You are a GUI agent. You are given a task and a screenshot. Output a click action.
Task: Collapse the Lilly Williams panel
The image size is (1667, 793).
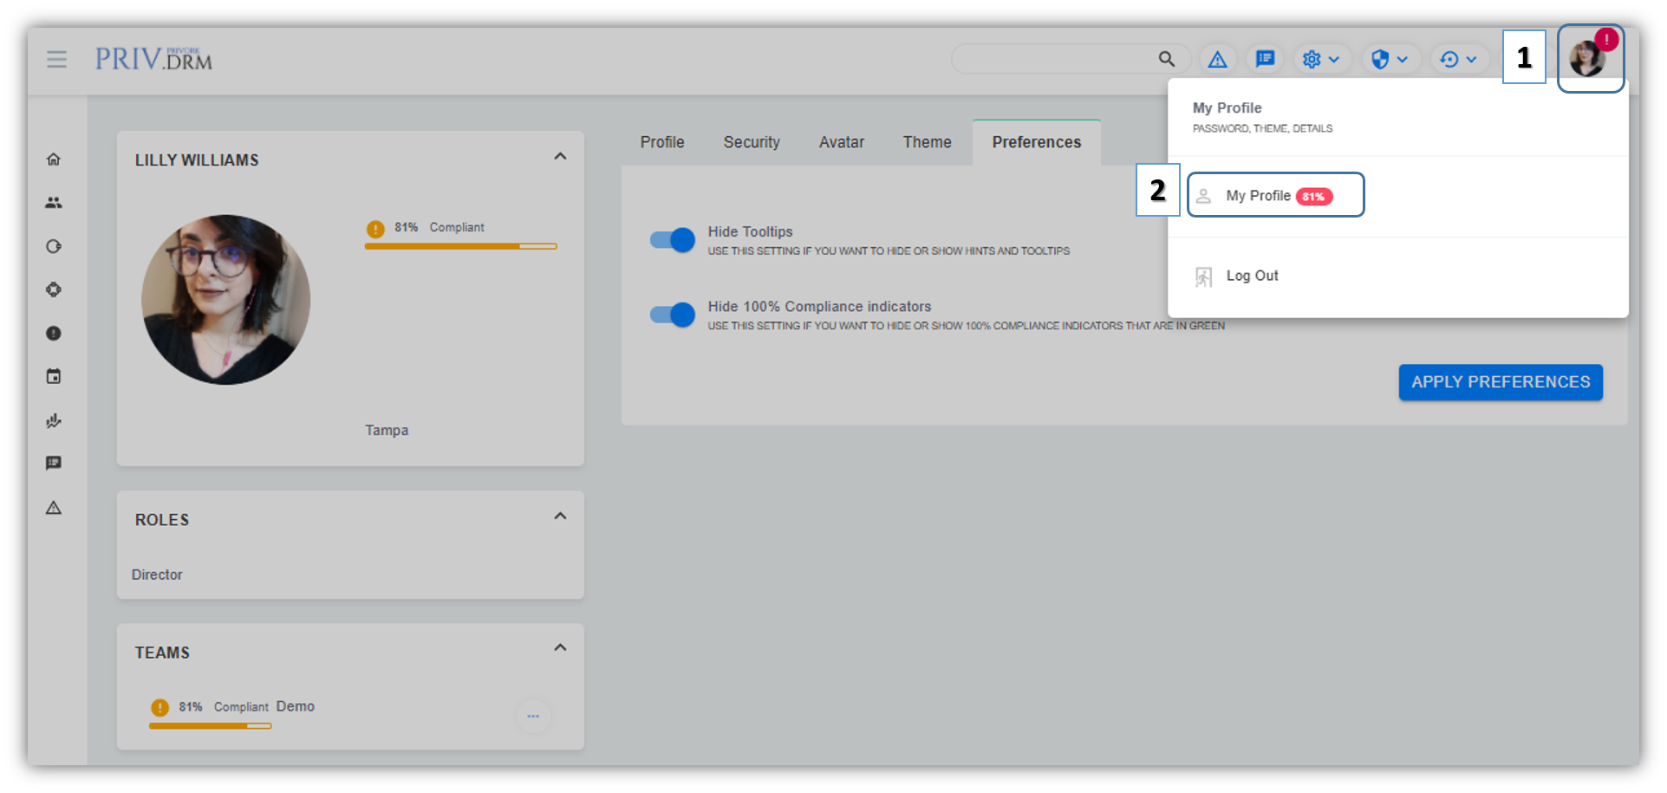[560, 157]
